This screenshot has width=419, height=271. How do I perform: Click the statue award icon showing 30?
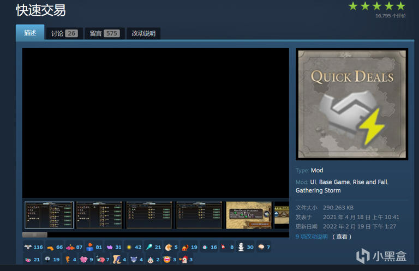(241, 247)
